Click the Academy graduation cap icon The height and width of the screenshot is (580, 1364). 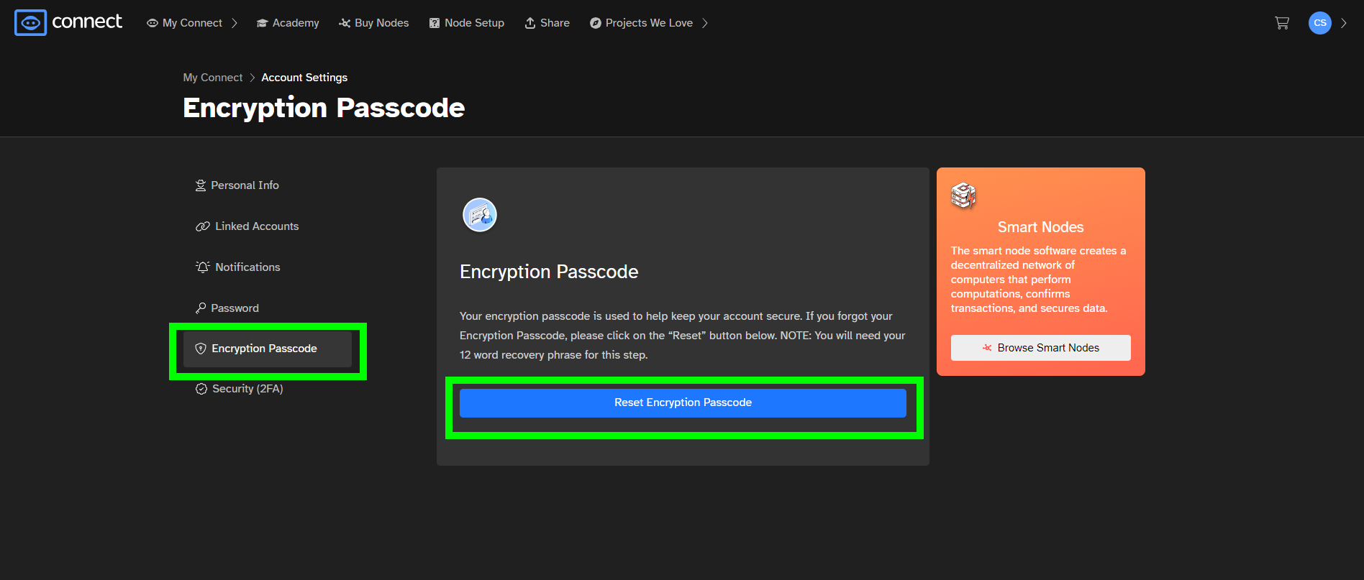tap(262, 22)
